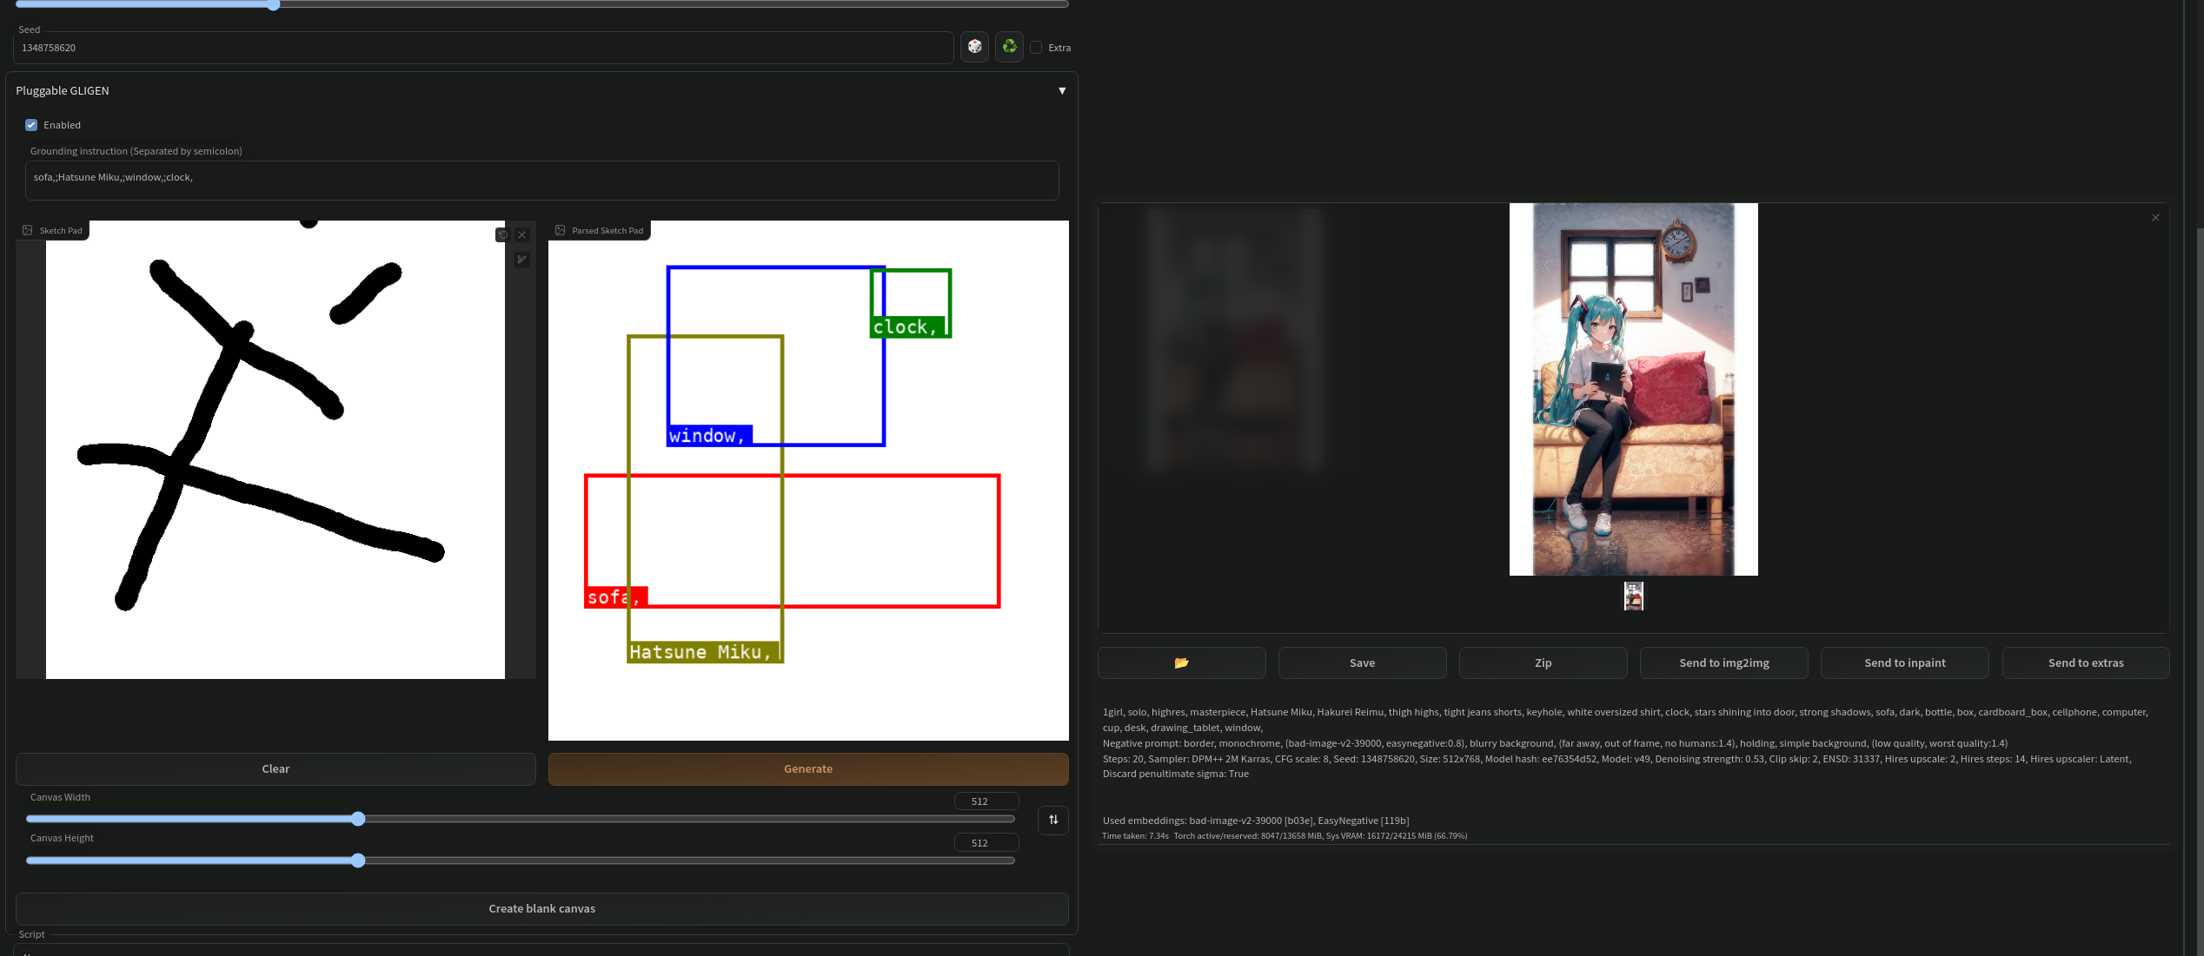Remove the Sketch Pad image with X icon

pos(522,235)
